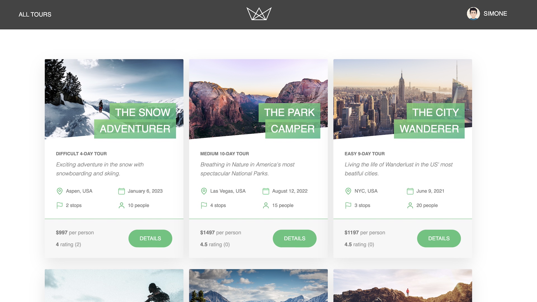The image size is (537, 302).
Task: Click the crown logo icon in header
Action: [x=258, y=14]
